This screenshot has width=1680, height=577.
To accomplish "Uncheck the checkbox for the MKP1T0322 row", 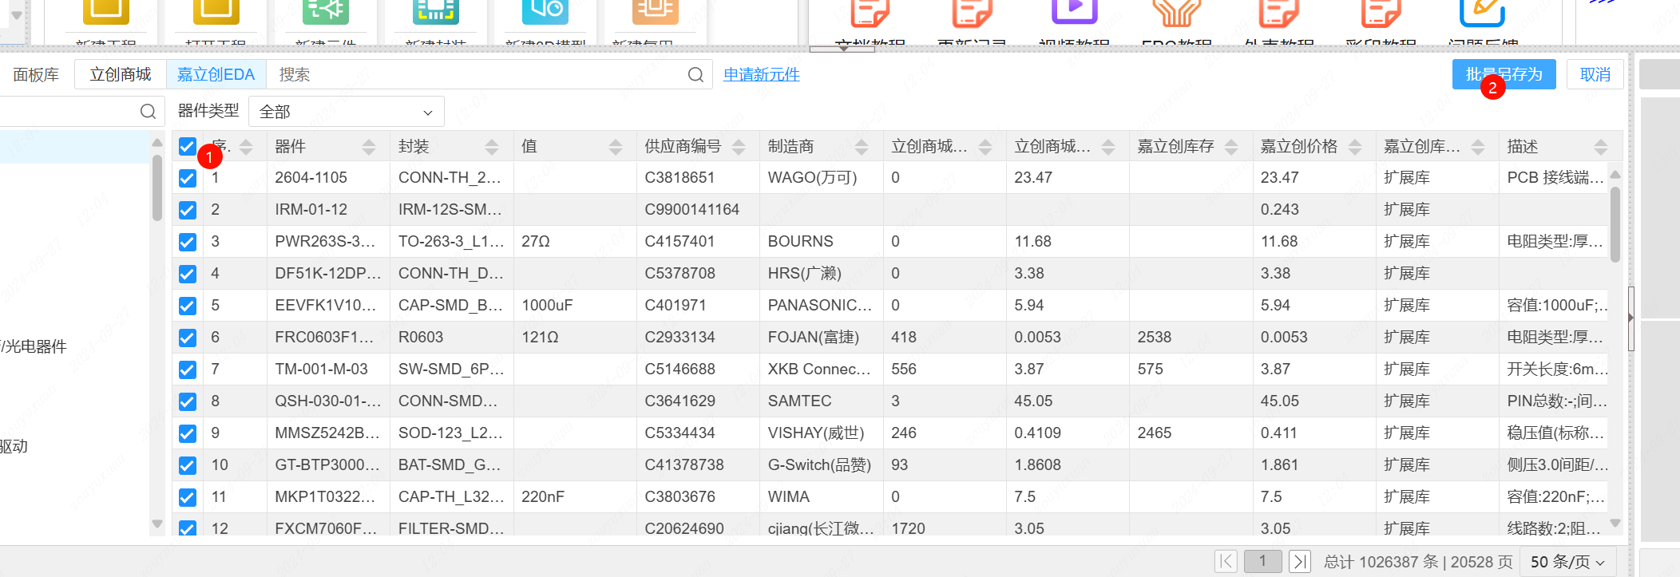I will coord(187,497).
